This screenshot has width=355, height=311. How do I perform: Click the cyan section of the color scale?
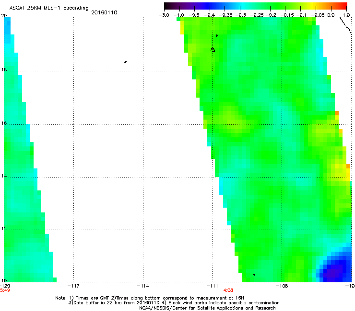(x=242, y=6)
